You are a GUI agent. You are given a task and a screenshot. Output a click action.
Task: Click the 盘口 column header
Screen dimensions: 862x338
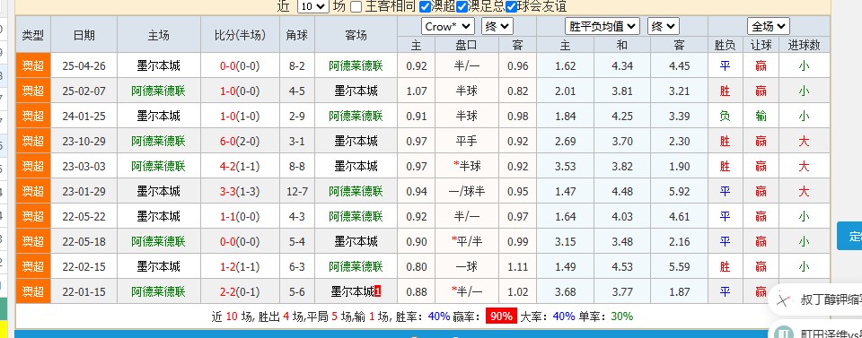[x=466, y=45]
